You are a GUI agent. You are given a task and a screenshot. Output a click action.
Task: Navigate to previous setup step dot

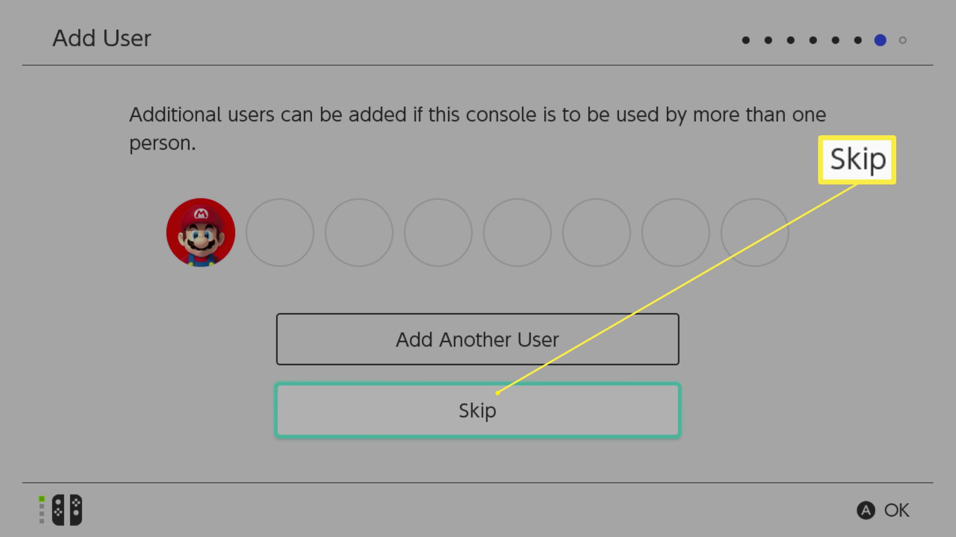pyautogui.click(x=857, y=40)
